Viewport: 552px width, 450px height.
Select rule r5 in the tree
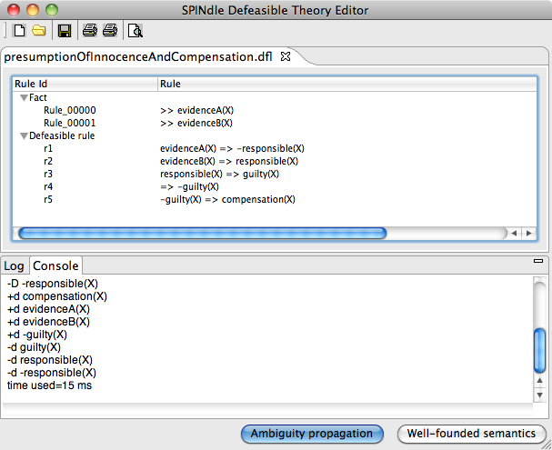pyautogui.click(x=48, y=199)
